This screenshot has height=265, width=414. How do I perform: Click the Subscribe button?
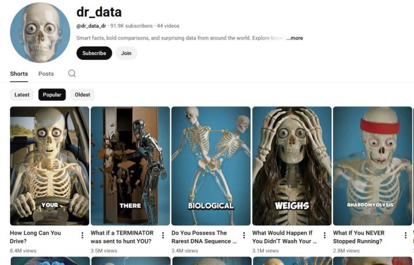click(94, 53)
